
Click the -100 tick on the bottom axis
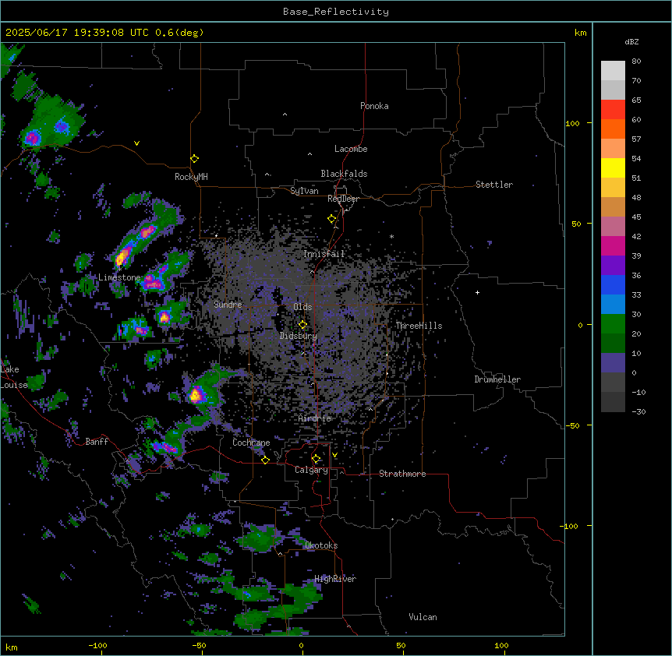pos(97,646)
